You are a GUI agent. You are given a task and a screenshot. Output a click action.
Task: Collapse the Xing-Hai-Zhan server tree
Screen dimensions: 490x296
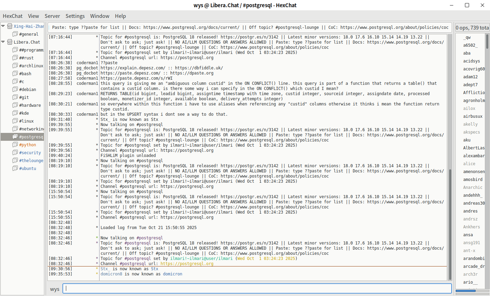coord(3,26)
